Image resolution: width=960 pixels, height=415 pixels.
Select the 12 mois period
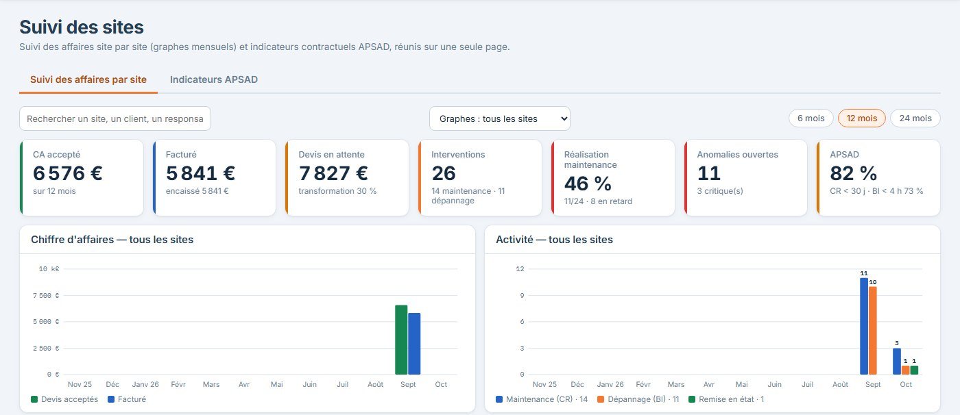[x=862, y=118]
